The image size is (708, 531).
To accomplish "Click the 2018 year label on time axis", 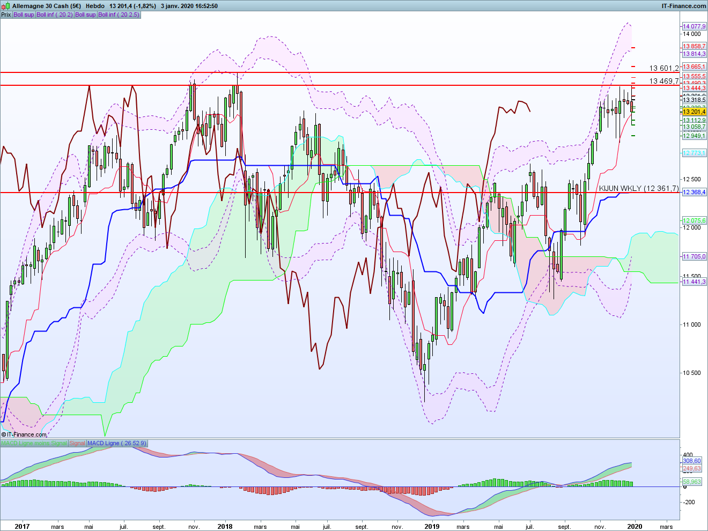I will (225, 526).
